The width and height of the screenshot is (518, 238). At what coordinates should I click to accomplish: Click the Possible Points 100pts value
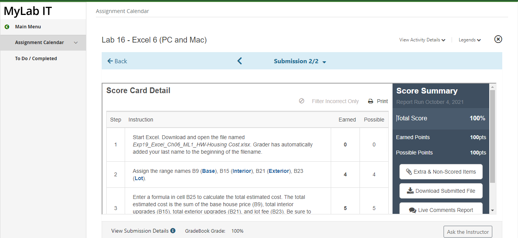478,153
